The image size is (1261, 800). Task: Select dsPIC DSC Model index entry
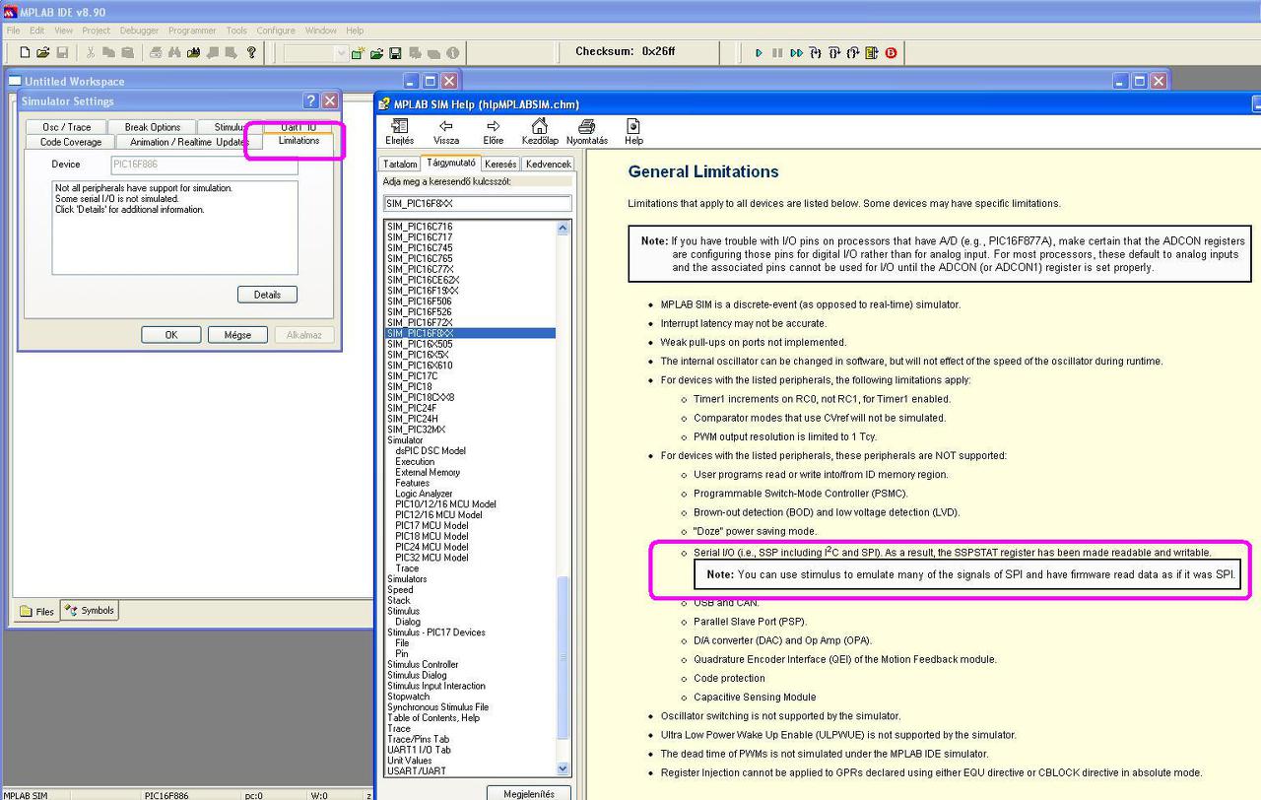(431, 451)
